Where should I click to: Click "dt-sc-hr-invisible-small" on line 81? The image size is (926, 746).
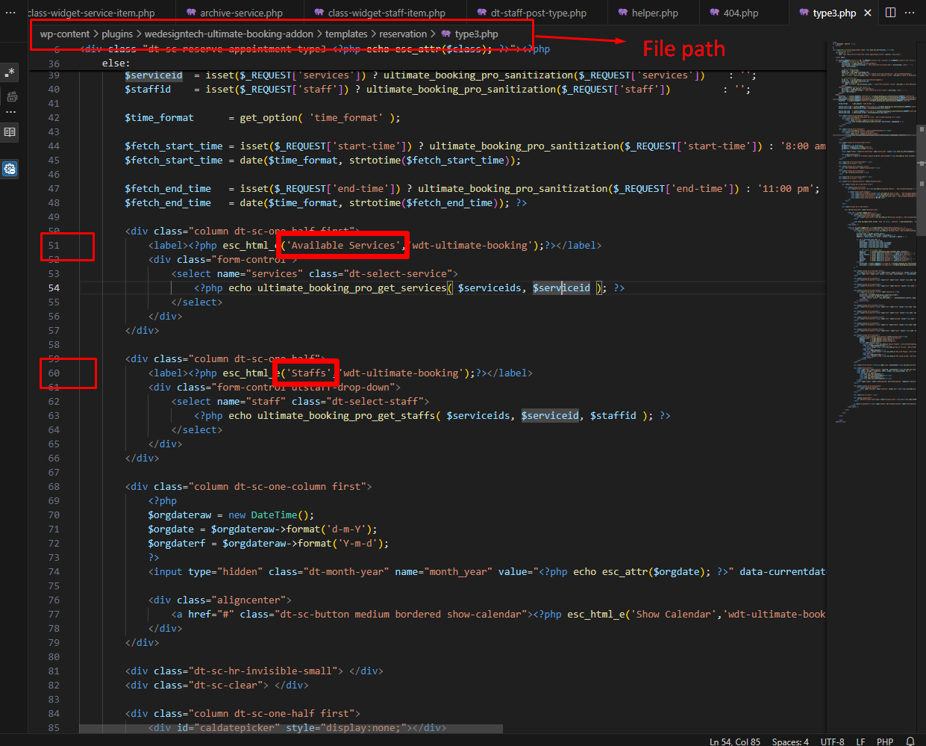click(266, 671)
